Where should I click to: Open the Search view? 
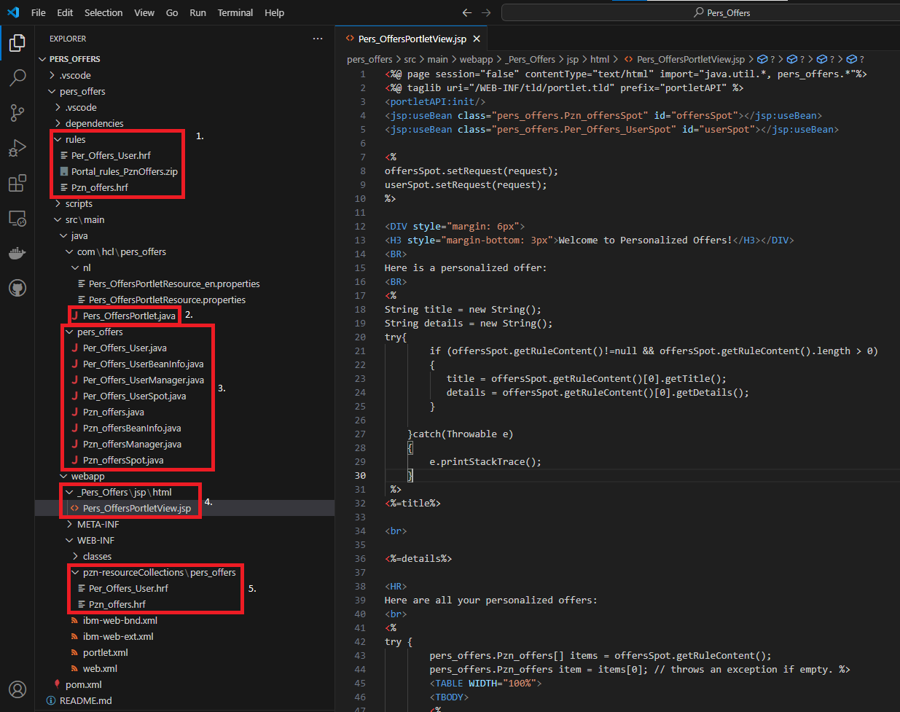click(17, 77)
